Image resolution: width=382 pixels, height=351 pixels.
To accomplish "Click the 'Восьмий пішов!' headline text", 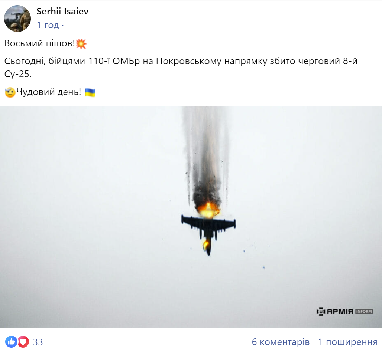I will pyautogui.click(x=40, y=43).
